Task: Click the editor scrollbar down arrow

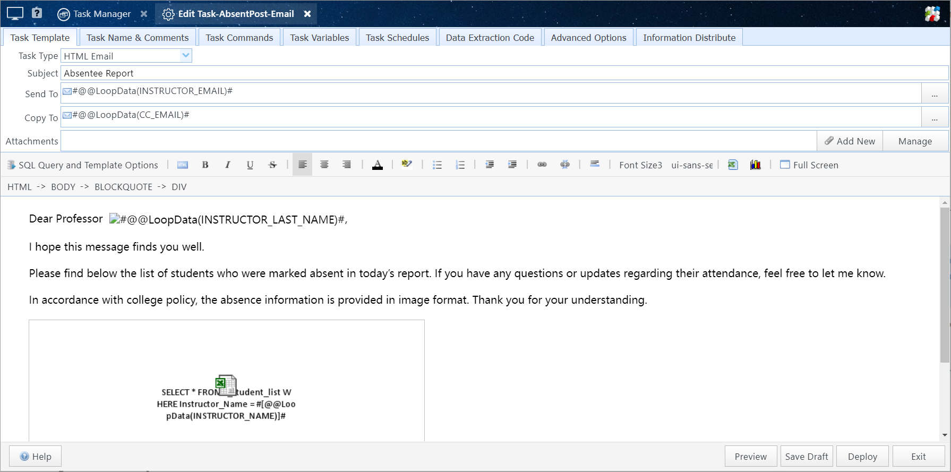Action: pos(944,435)
